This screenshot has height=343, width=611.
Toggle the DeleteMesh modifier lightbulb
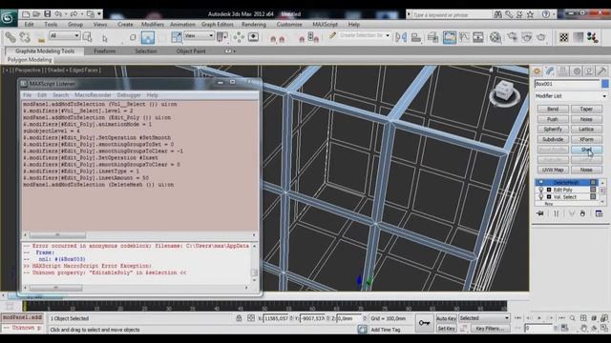[541, 182]
